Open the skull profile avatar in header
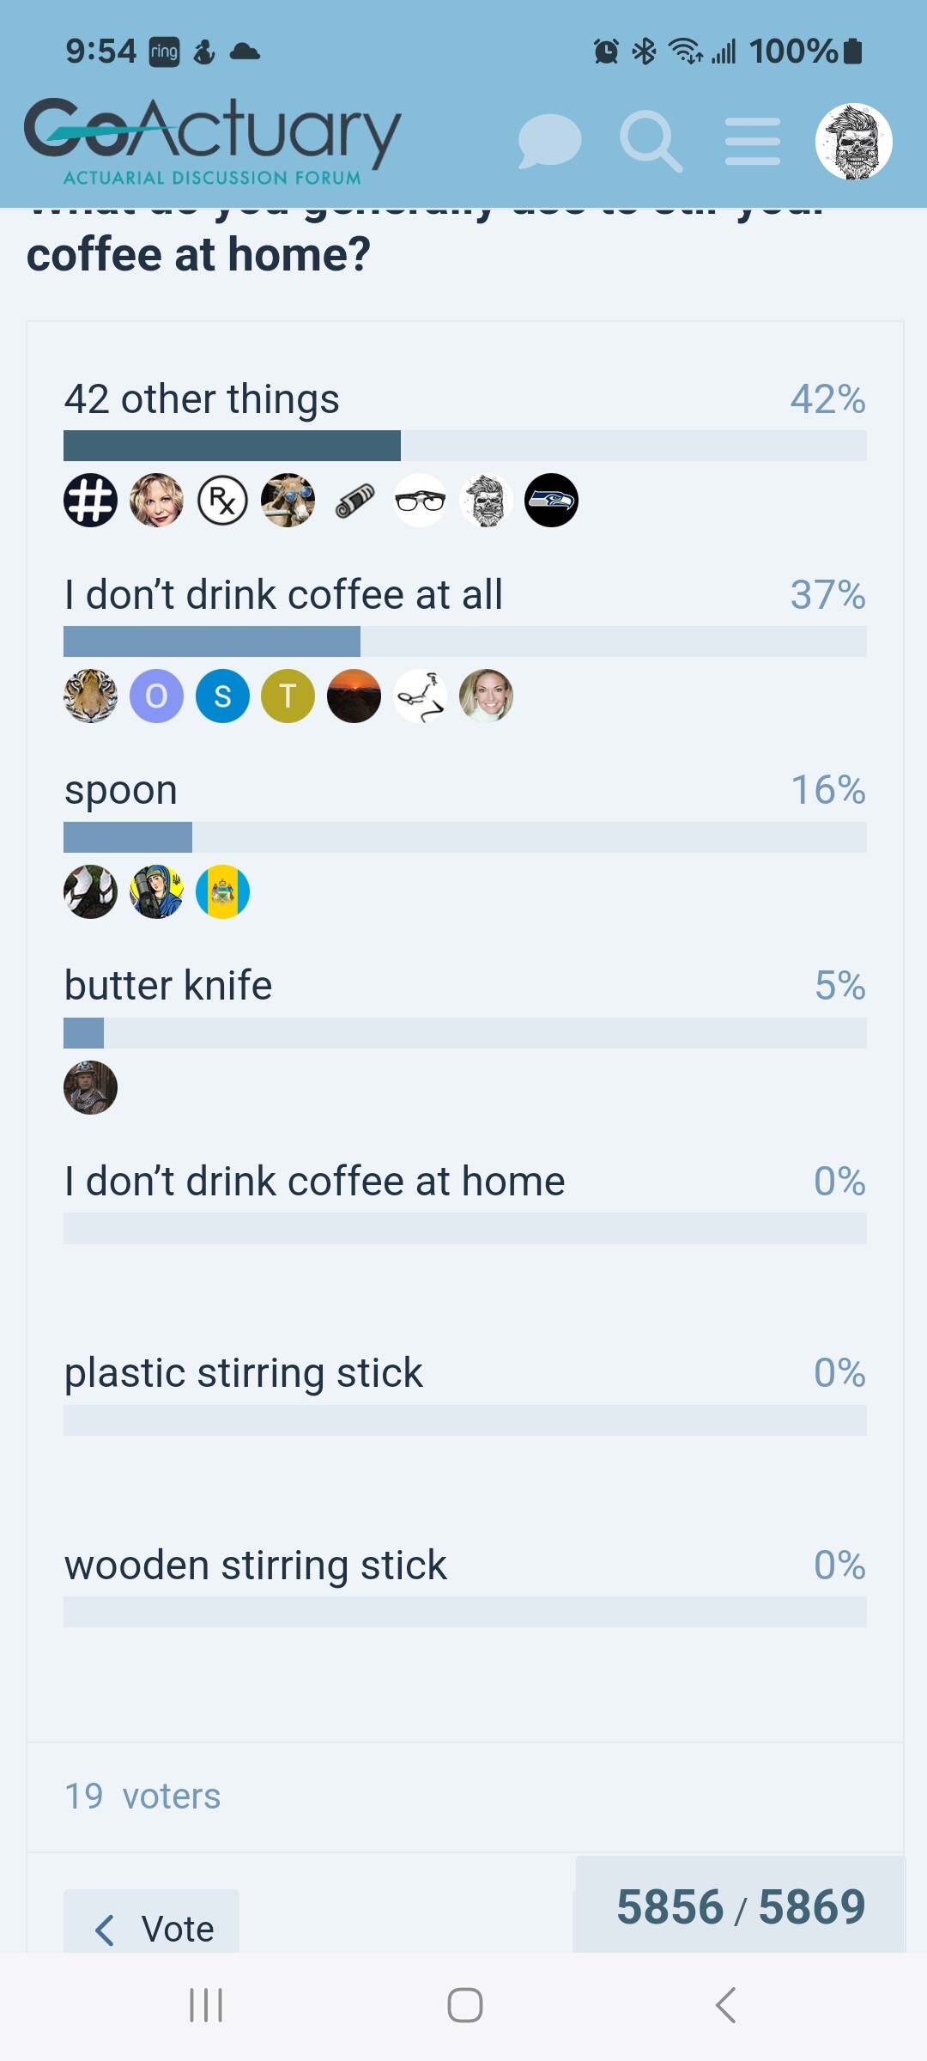Viewport: 927px width, 2061px height. 854,142
